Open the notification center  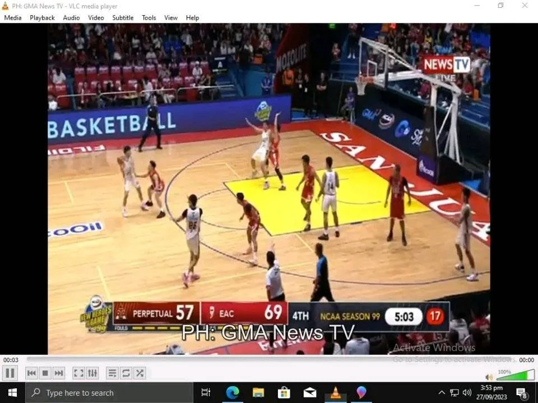tap(522, 393)
